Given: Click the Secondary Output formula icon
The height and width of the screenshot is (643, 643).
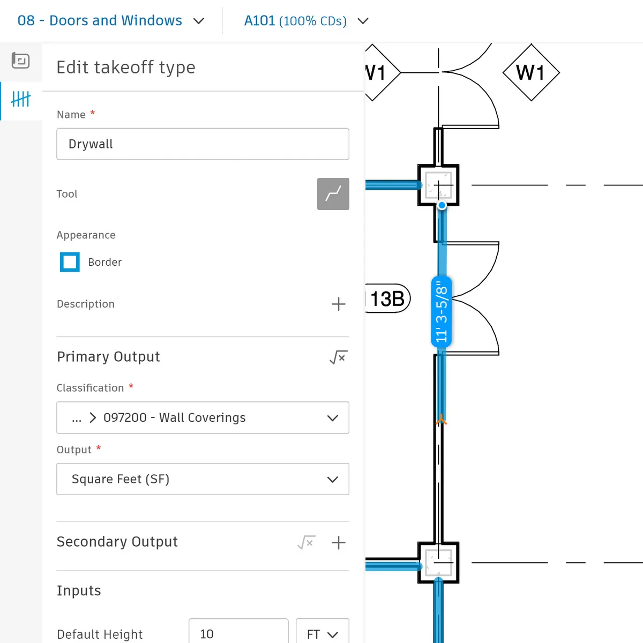Looking at the screenshot, I should tap(306, 542).
